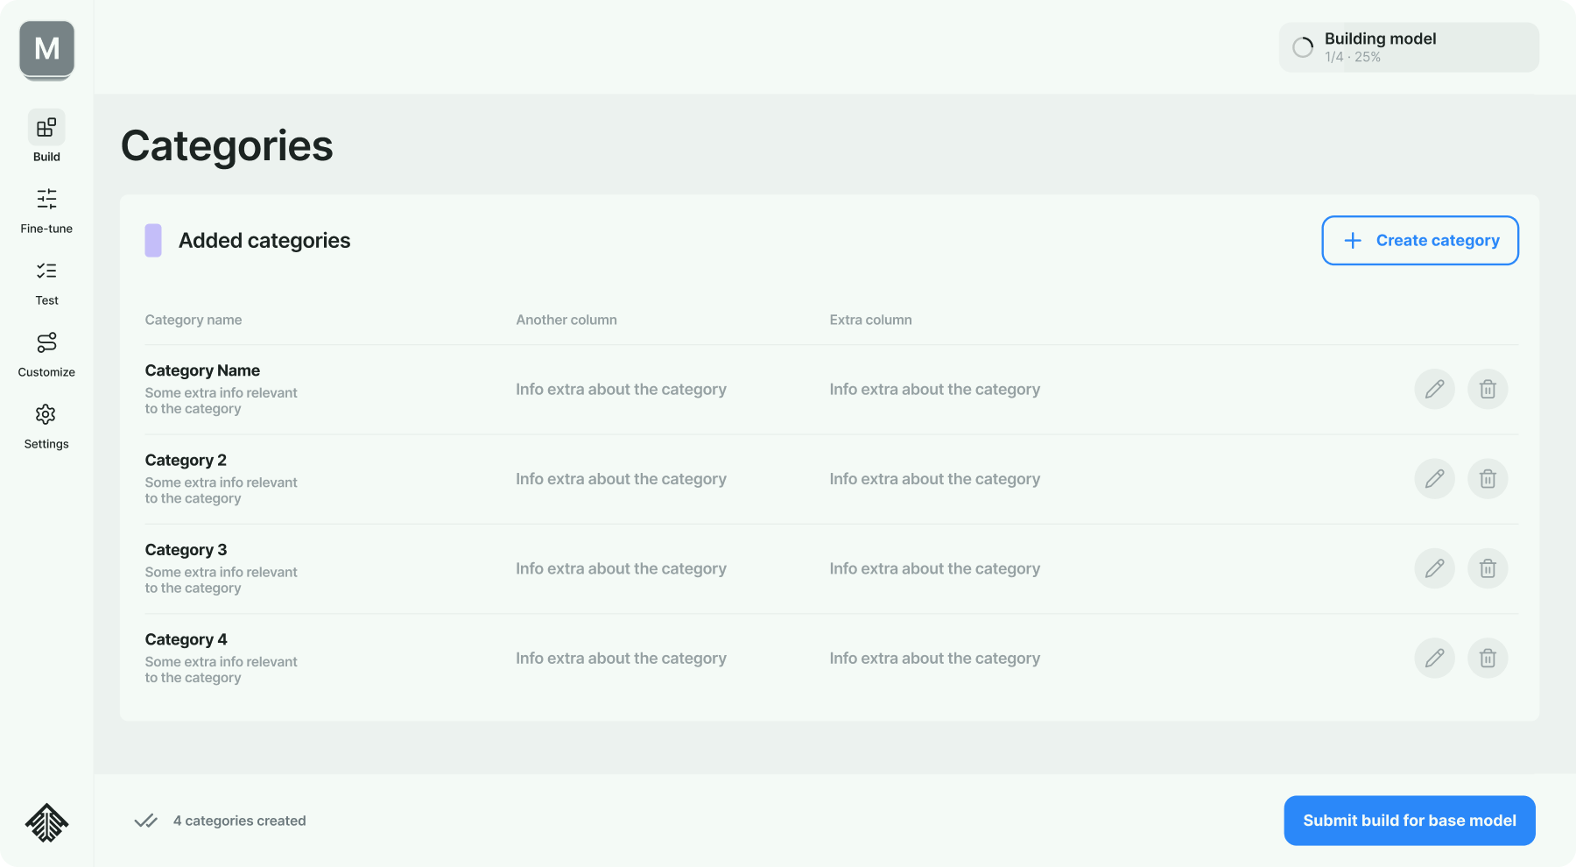Edit Category 3 with pencil icon
1576x867 pixels.
click(x=1434, y=568)
